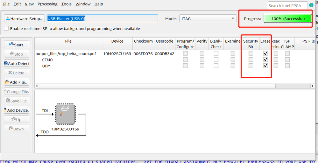The width and height of the screenshot is (318, 163).
Task: Click the File column header
Action: coord(68,44)
